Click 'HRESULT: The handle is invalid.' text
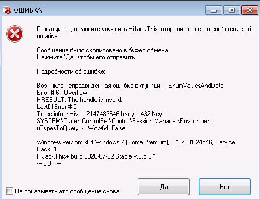This screenshot has height=200, width=260. [79, 100]
